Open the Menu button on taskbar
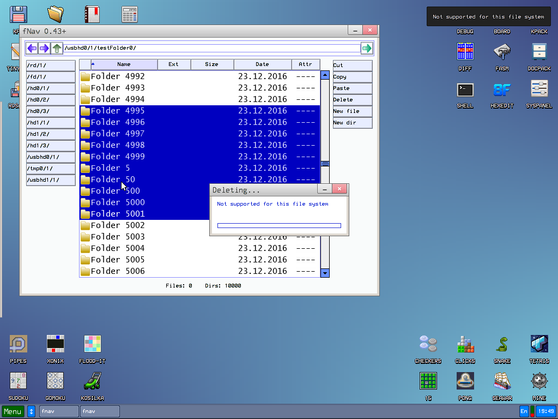The image size is (558, 419). (13, 411)
